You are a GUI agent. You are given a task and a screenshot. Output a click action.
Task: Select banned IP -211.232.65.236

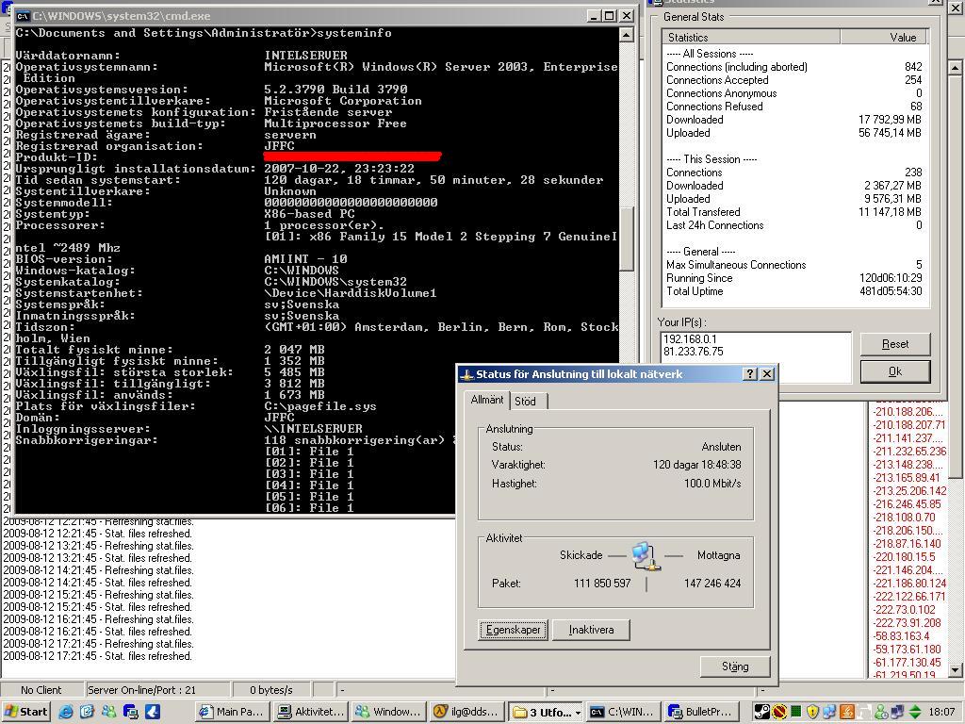(x=909, y=452)
